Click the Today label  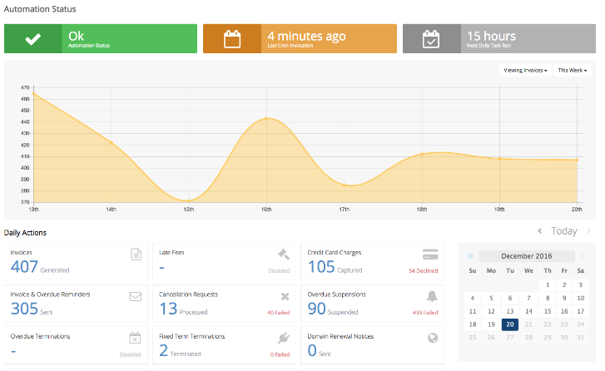click(x=564, y=230)
